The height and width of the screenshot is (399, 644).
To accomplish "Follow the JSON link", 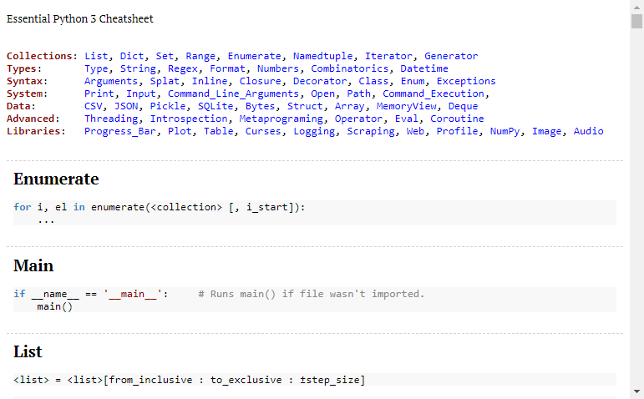I will tap(125, 106).
